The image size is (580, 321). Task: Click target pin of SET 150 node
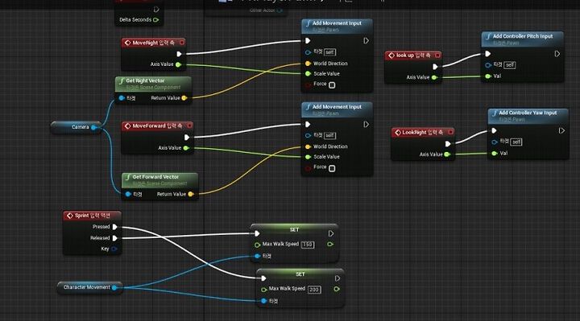tap(258, 256)
